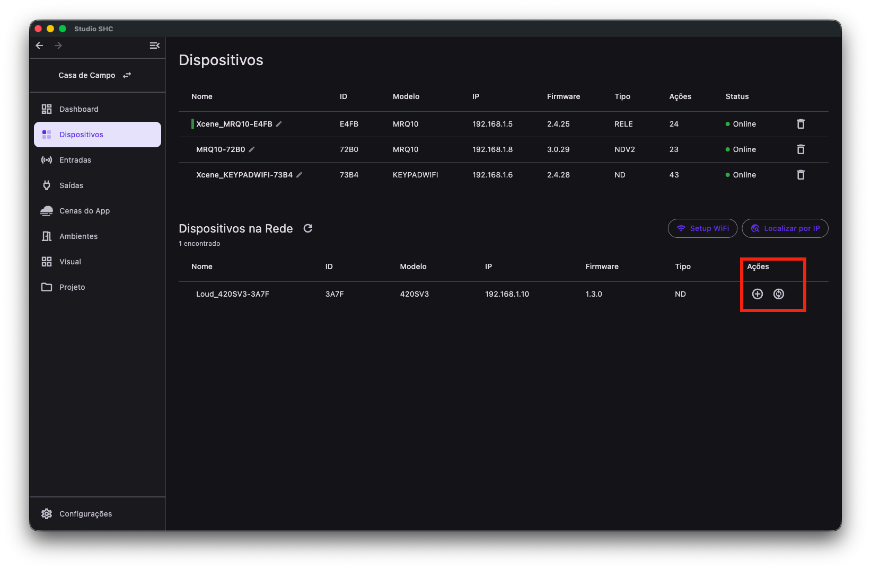Click the Ambientes door icon
The image size is (871, 570).
tap(47, 236)
